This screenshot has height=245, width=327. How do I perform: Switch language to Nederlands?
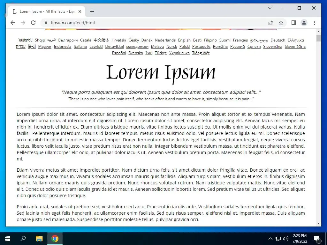coord(165,40)
